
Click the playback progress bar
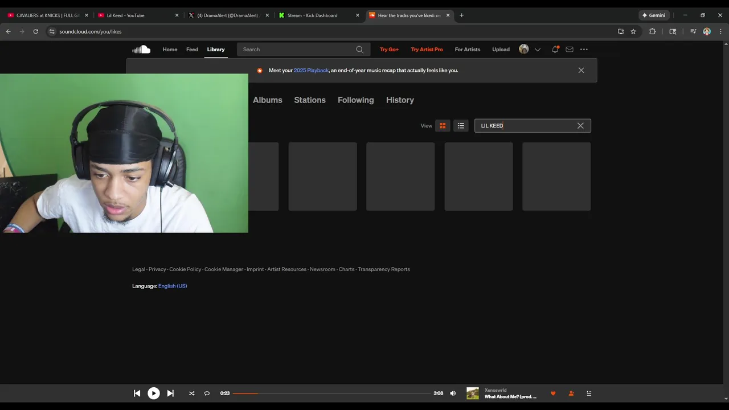331,393
